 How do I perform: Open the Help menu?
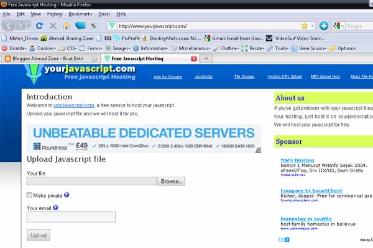121,14
